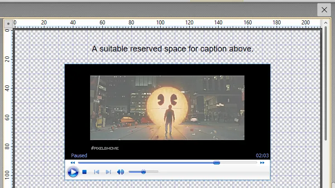The width and height of the screenshot is (335, 188).
Task: Click the Stop playback button
Action: 84,172
